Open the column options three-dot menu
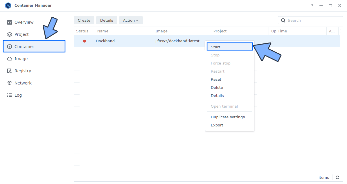Image resolution: width=347 pixels, height=184 pixels. pos(341,31)
